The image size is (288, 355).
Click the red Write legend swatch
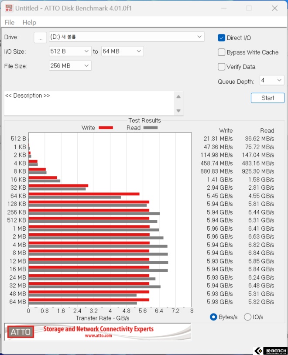tap(106, 128)
